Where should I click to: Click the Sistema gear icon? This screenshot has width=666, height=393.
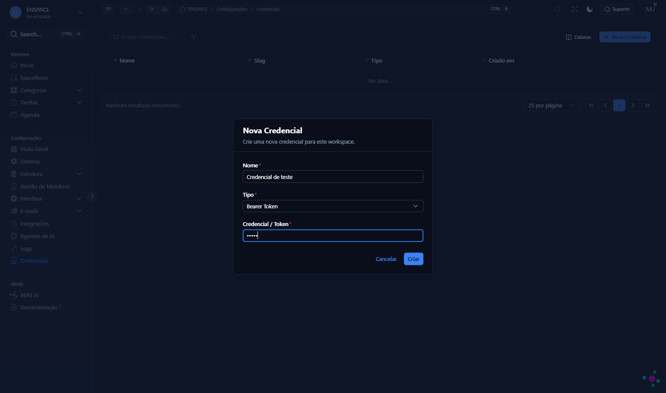(x=14, y=161)
